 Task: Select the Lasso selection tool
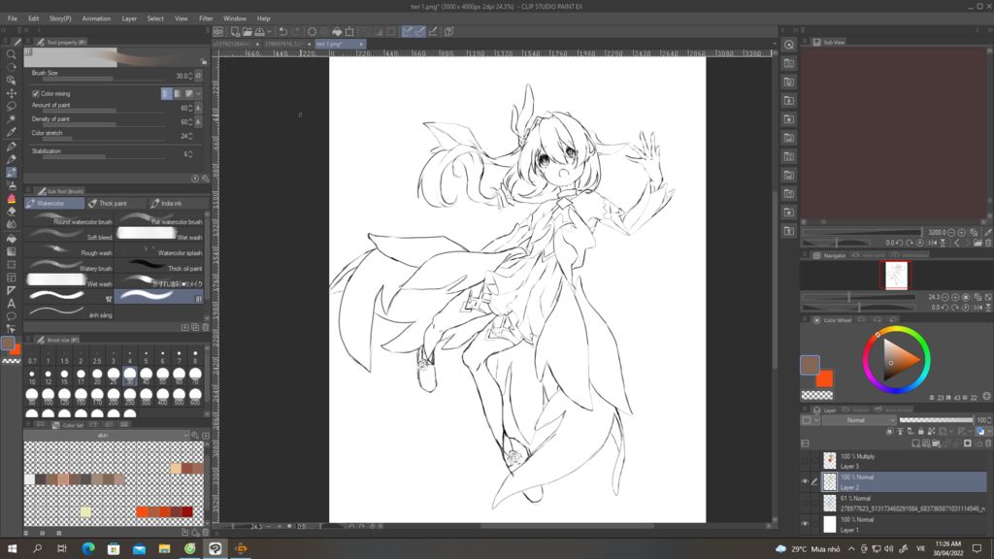click(x=12, y=106)
